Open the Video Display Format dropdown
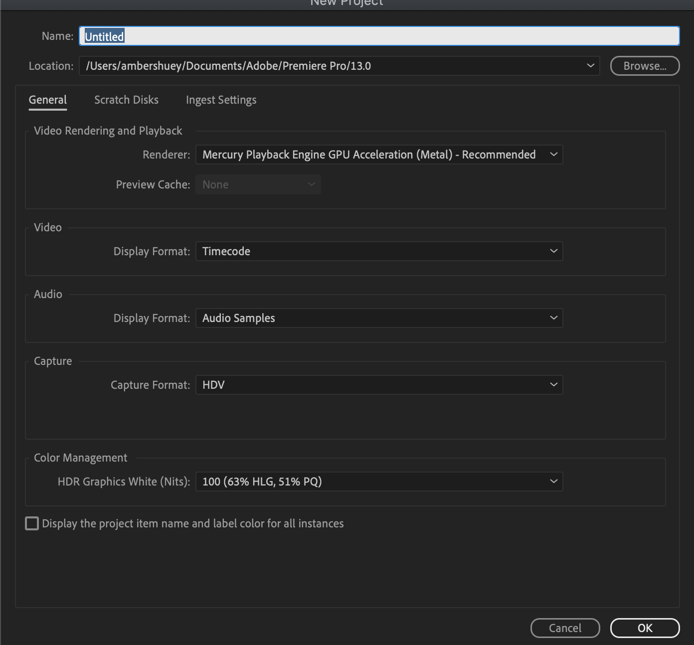The height and width of the screenshot is (645, 694). pyautogui.click(x=379, y=251)
